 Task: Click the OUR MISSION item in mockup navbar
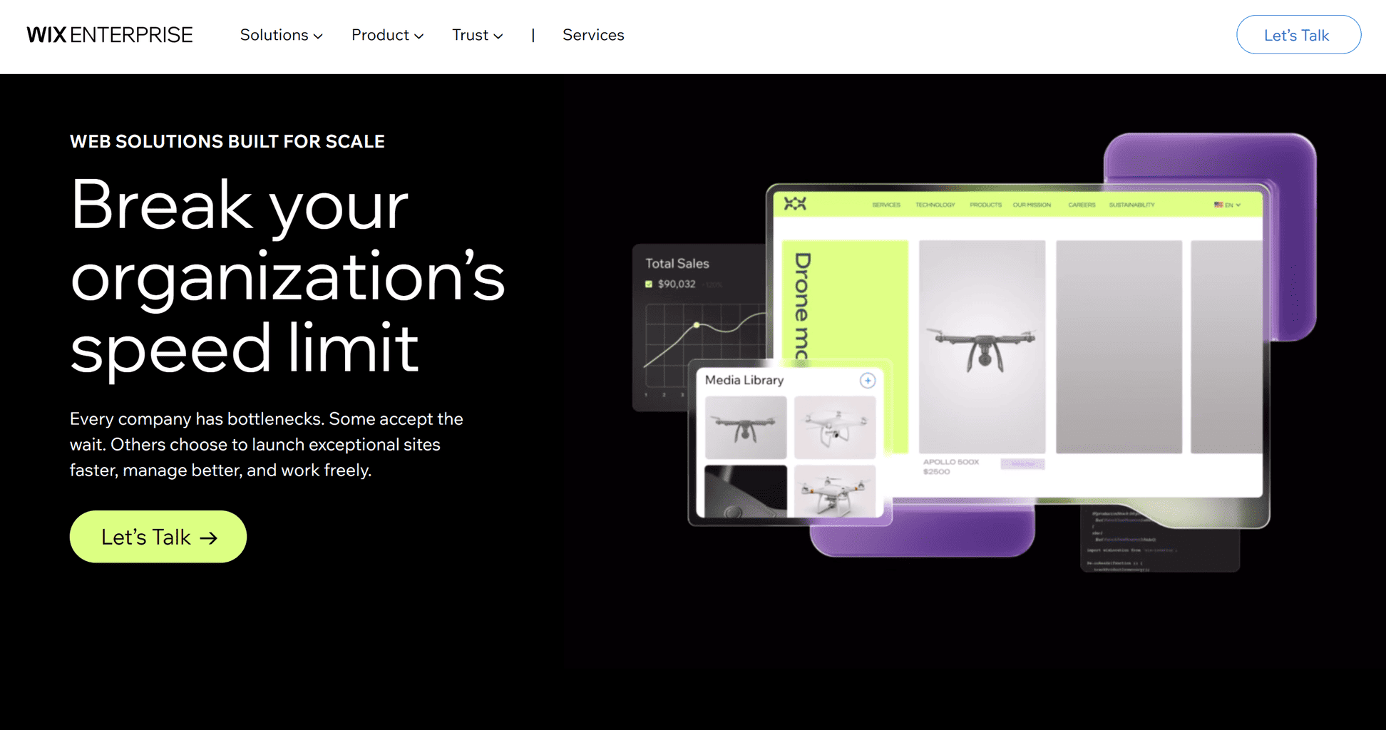click(x=1032, y=205)
